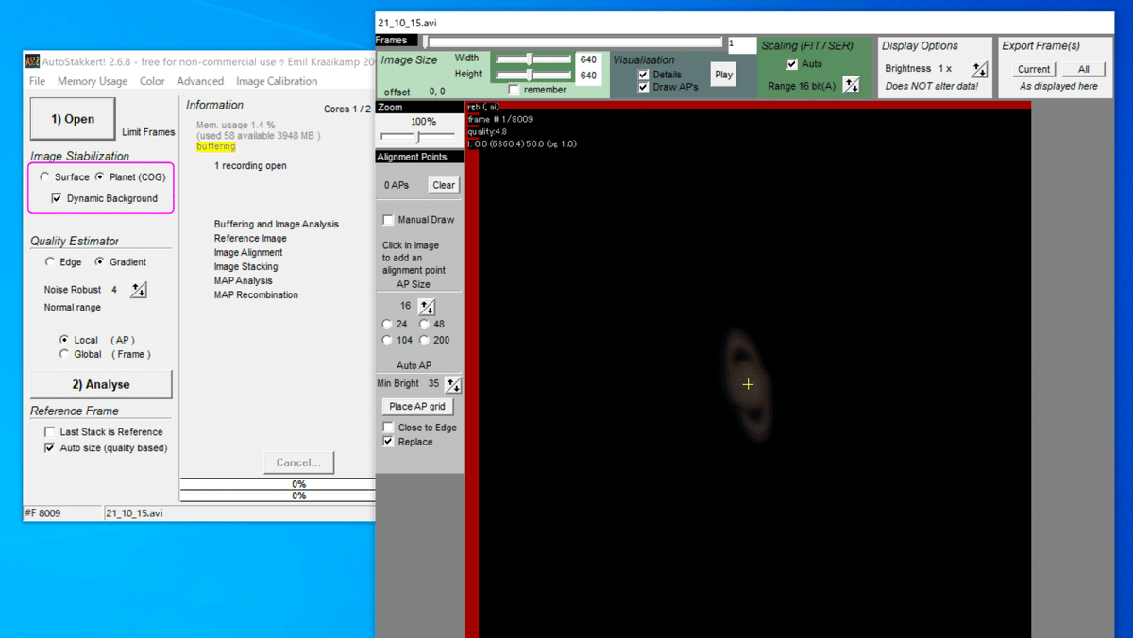This screenshot has width=1133, height=638.
Task: Export the Current frame
Action: (x=1034, y=69)
